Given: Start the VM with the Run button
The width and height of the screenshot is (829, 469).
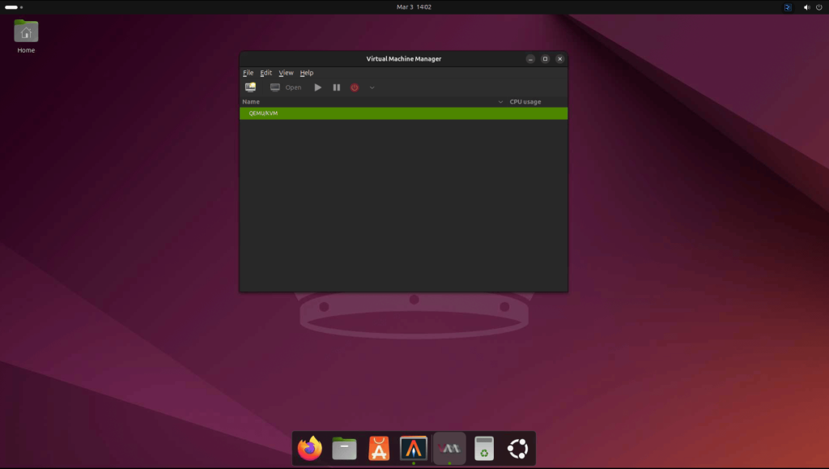Looking at the screenshot, I should [317, 87].
